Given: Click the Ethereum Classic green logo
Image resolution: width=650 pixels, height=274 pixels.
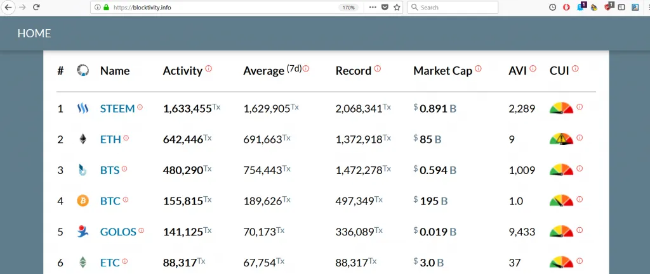Looking at the screenshot, I should pyautogui.click(x=83, y=262).
